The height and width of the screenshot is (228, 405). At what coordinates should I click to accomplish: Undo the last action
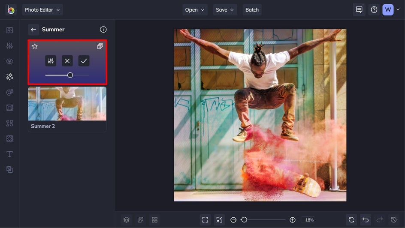(365, 220)
